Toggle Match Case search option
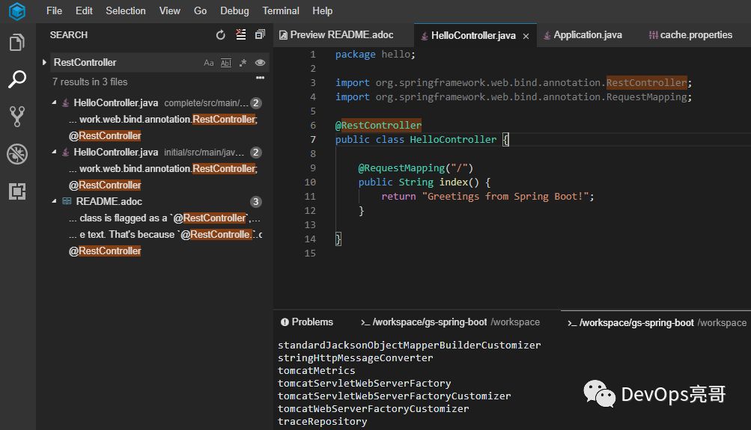 tap(209, 64)
